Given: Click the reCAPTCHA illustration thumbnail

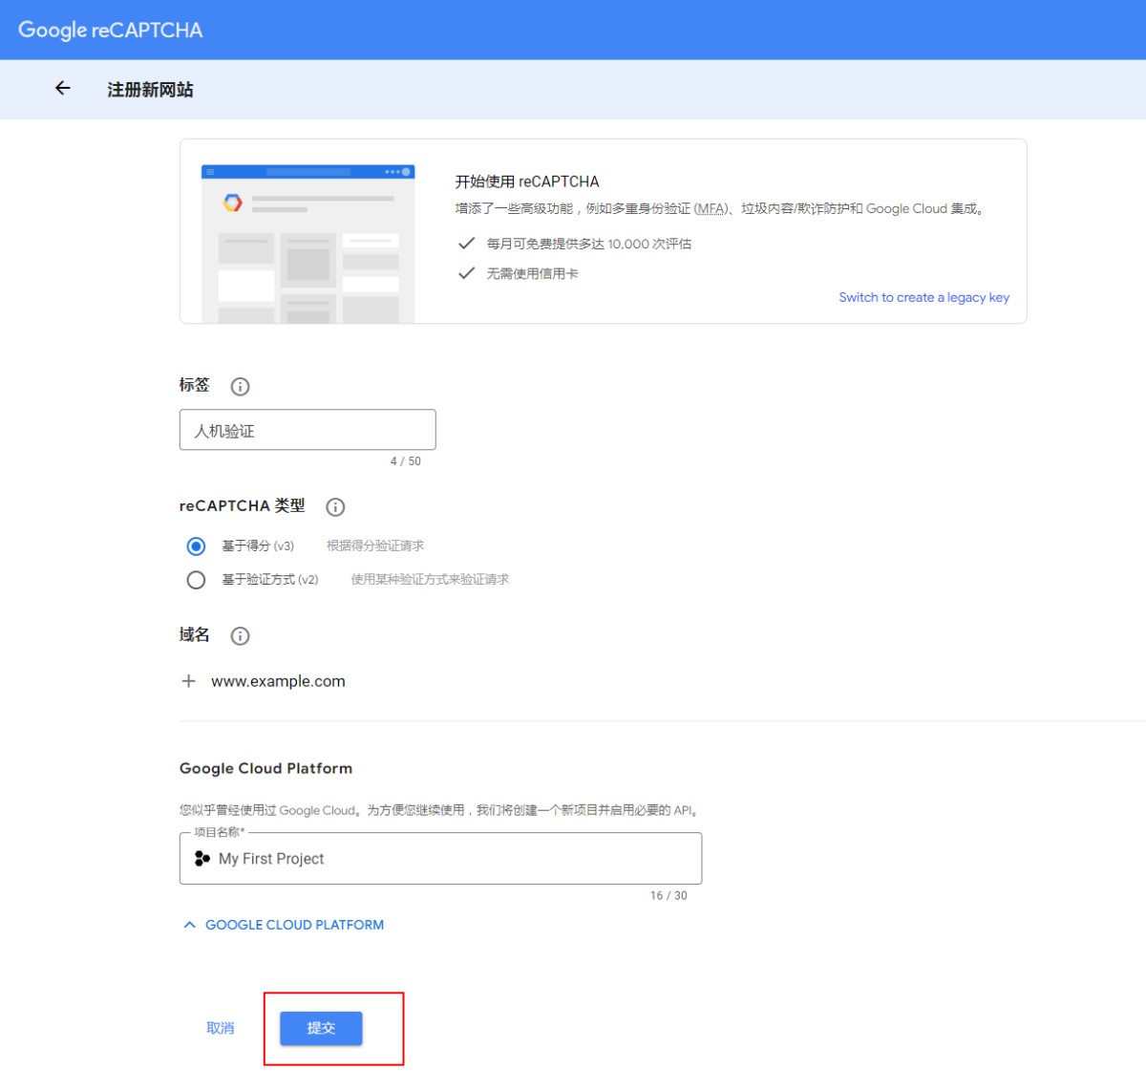Looking at the screenshot, I should pos(308,244).
